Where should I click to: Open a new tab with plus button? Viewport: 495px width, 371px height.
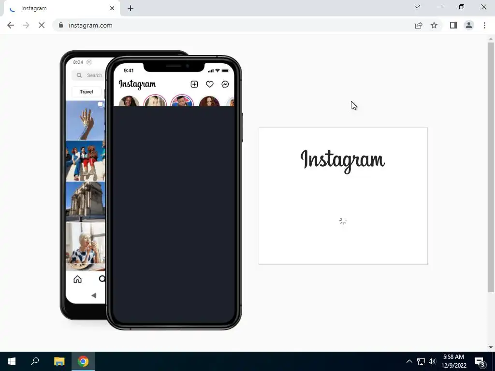click(x=131, y=8)
